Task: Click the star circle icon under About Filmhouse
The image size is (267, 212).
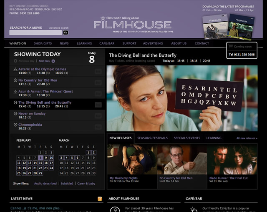Action: [115, 210]
